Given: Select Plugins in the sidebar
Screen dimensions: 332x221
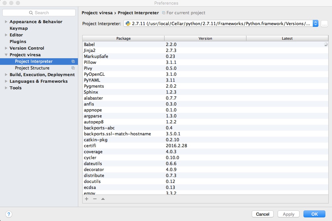Looking at the screenshot, I should [x=18, y=42].
